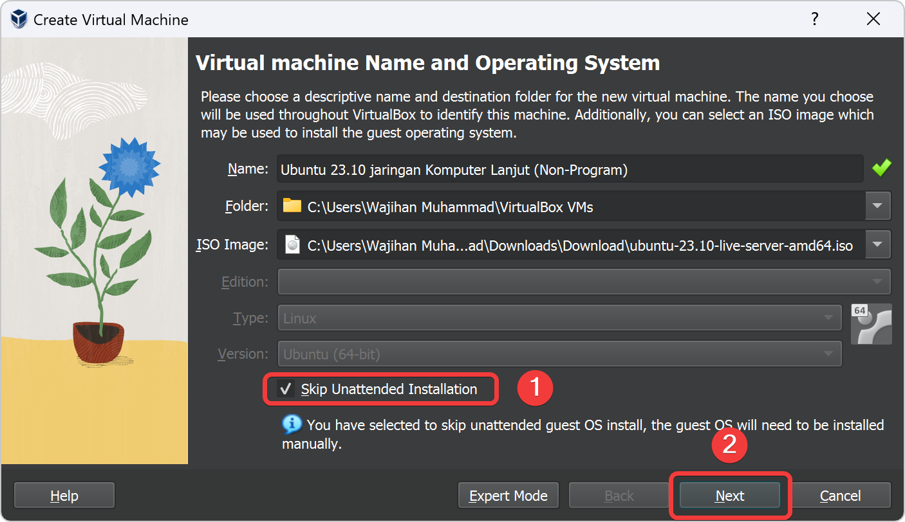The height and width of the screenshot is (522, 905).
Task: Click the green checkmark beside the Name field
Action: coord(881,168)
